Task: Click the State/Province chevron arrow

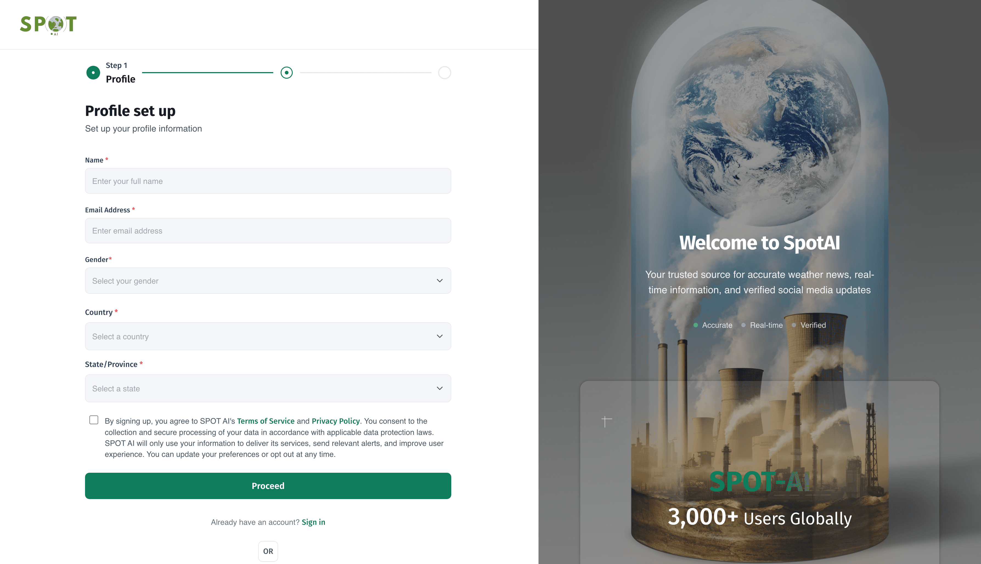Action: pyautogui.click(x=439, y=388)
